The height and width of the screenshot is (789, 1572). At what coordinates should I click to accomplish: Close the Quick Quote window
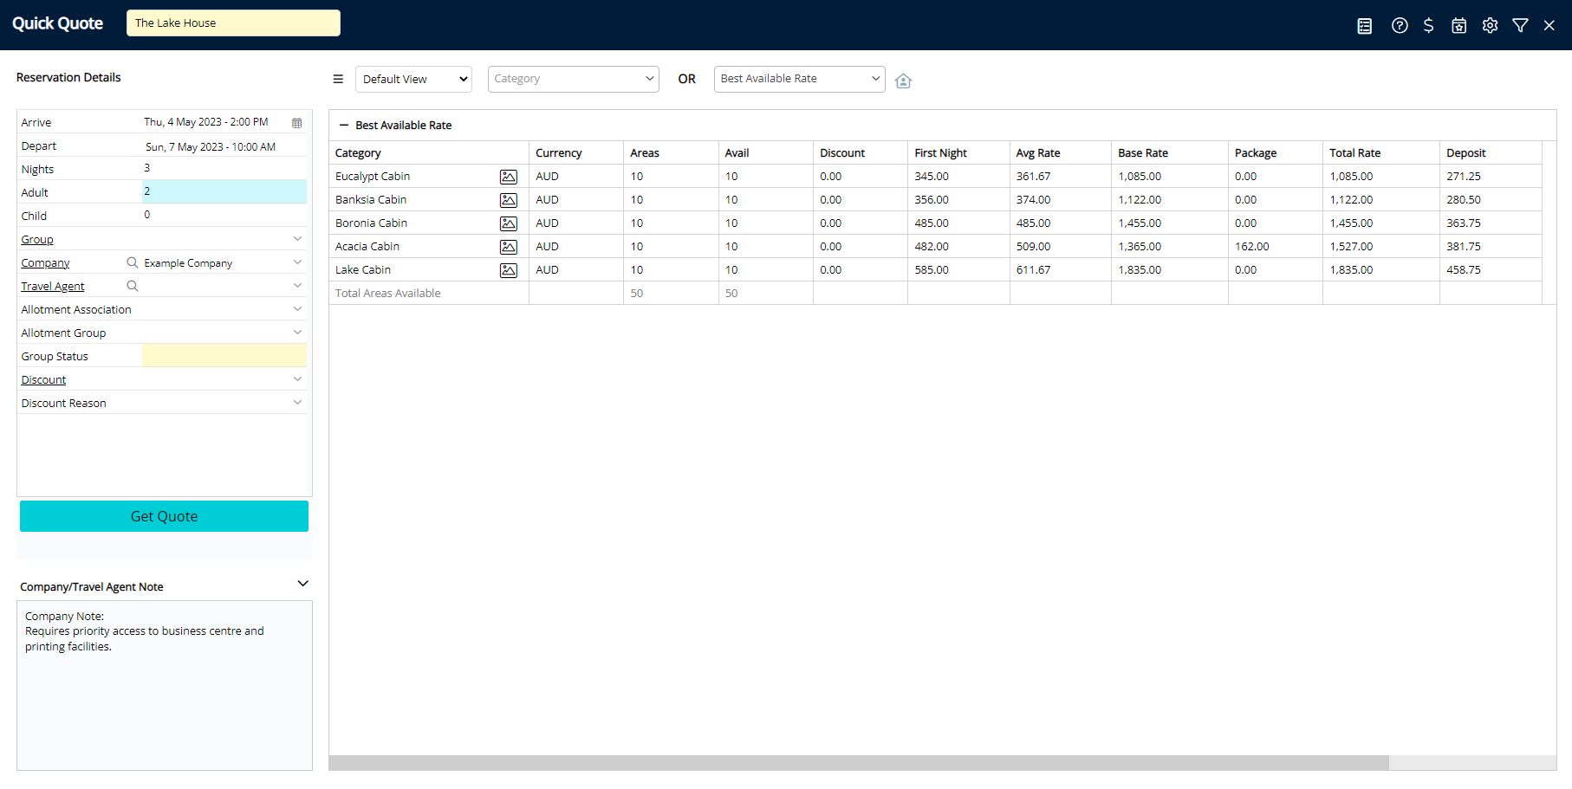1549,26
